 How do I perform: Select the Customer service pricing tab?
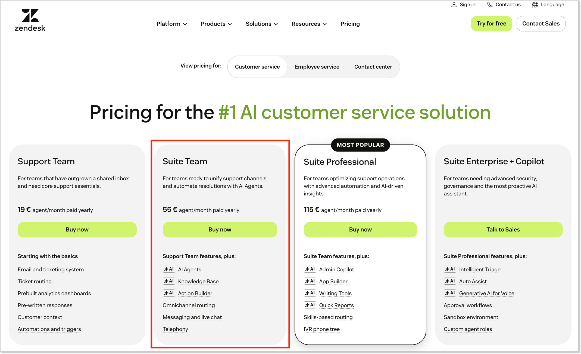click(x=257, y=67)
